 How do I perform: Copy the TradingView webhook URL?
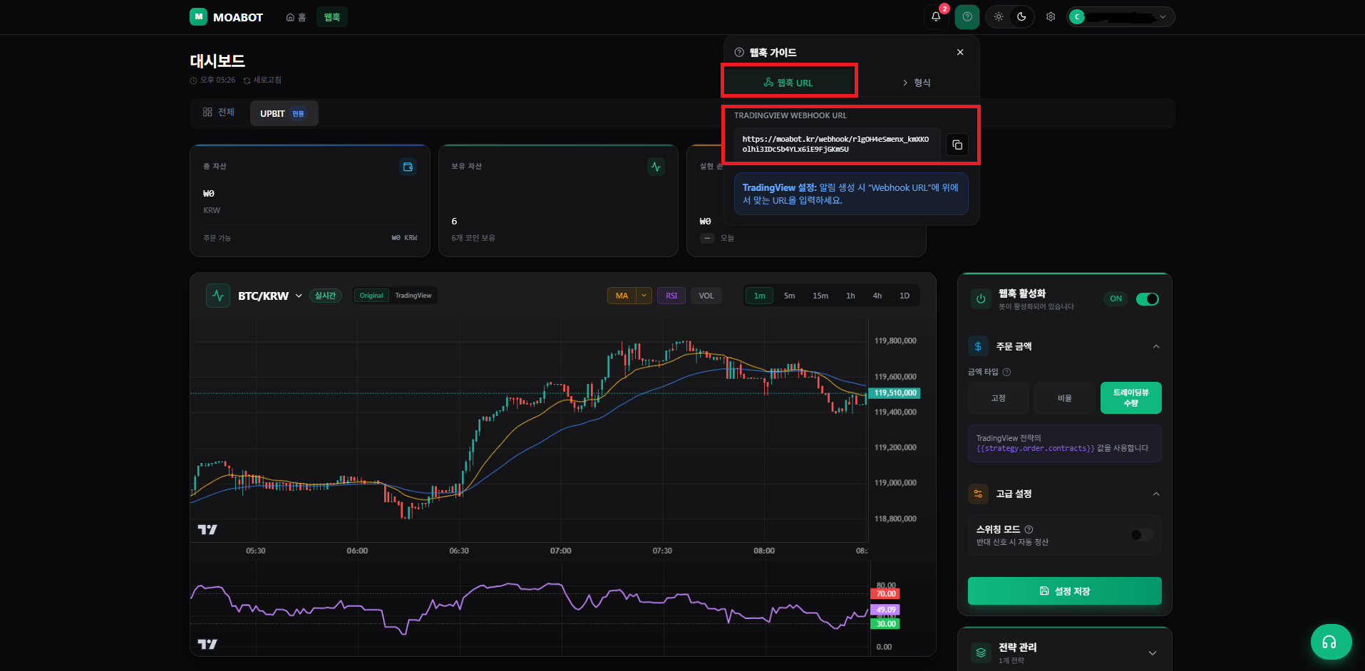tap(957, 145)
